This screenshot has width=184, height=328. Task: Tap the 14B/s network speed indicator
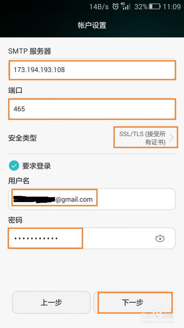(99, 7)
